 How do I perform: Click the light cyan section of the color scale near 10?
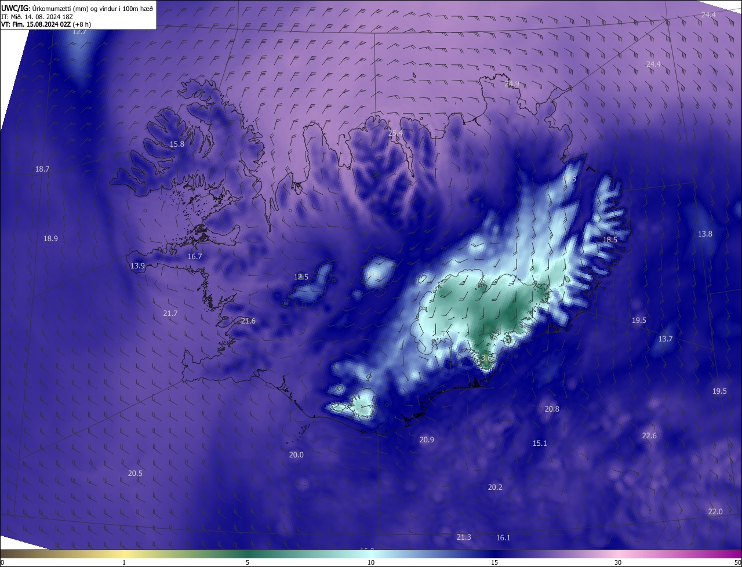click(x=371, y=554)
